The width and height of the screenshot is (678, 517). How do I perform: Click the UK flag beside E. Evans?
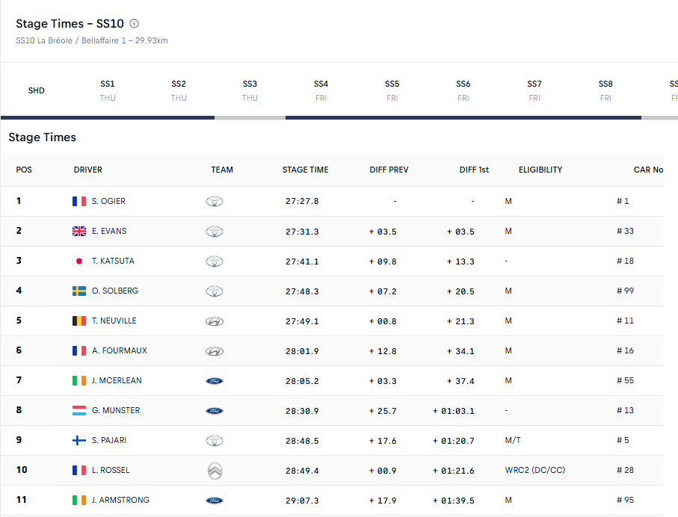coord(79,232)
